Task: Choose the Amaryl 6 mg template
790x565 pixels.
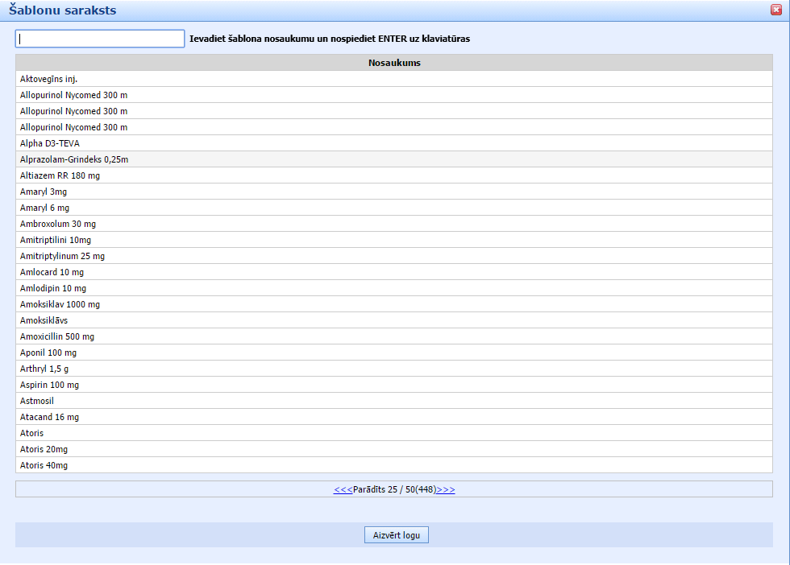Action: (44, 208)
